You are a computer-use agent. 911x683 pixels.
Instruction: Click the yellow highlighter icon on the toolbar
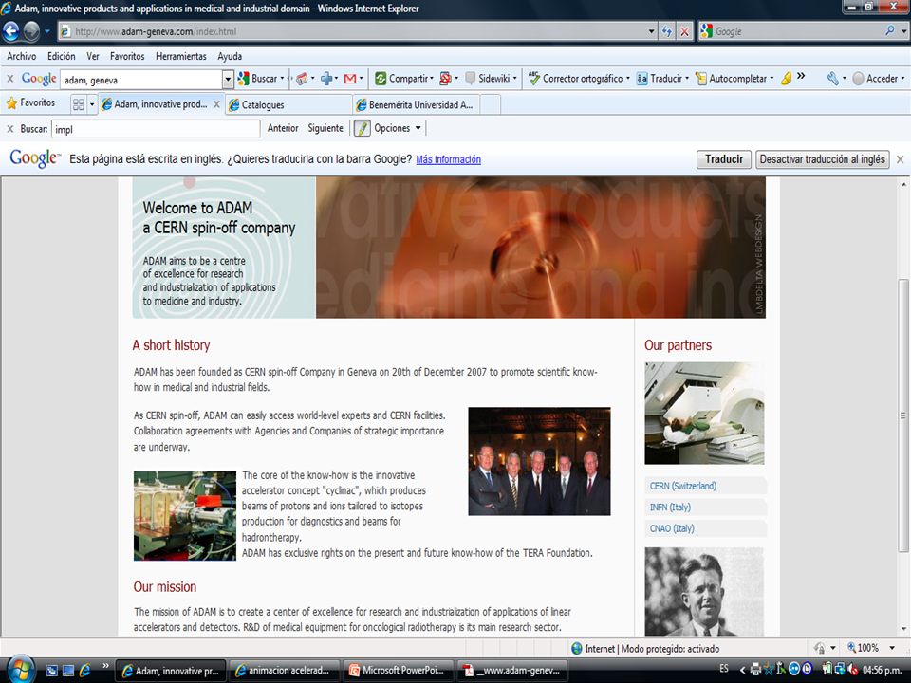[x=786, y=79]
